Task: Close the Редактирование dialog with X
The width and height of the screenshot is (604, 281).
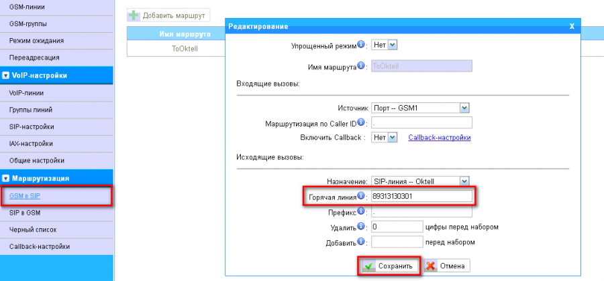Action: pyautogui.click(x=572, y=26)
